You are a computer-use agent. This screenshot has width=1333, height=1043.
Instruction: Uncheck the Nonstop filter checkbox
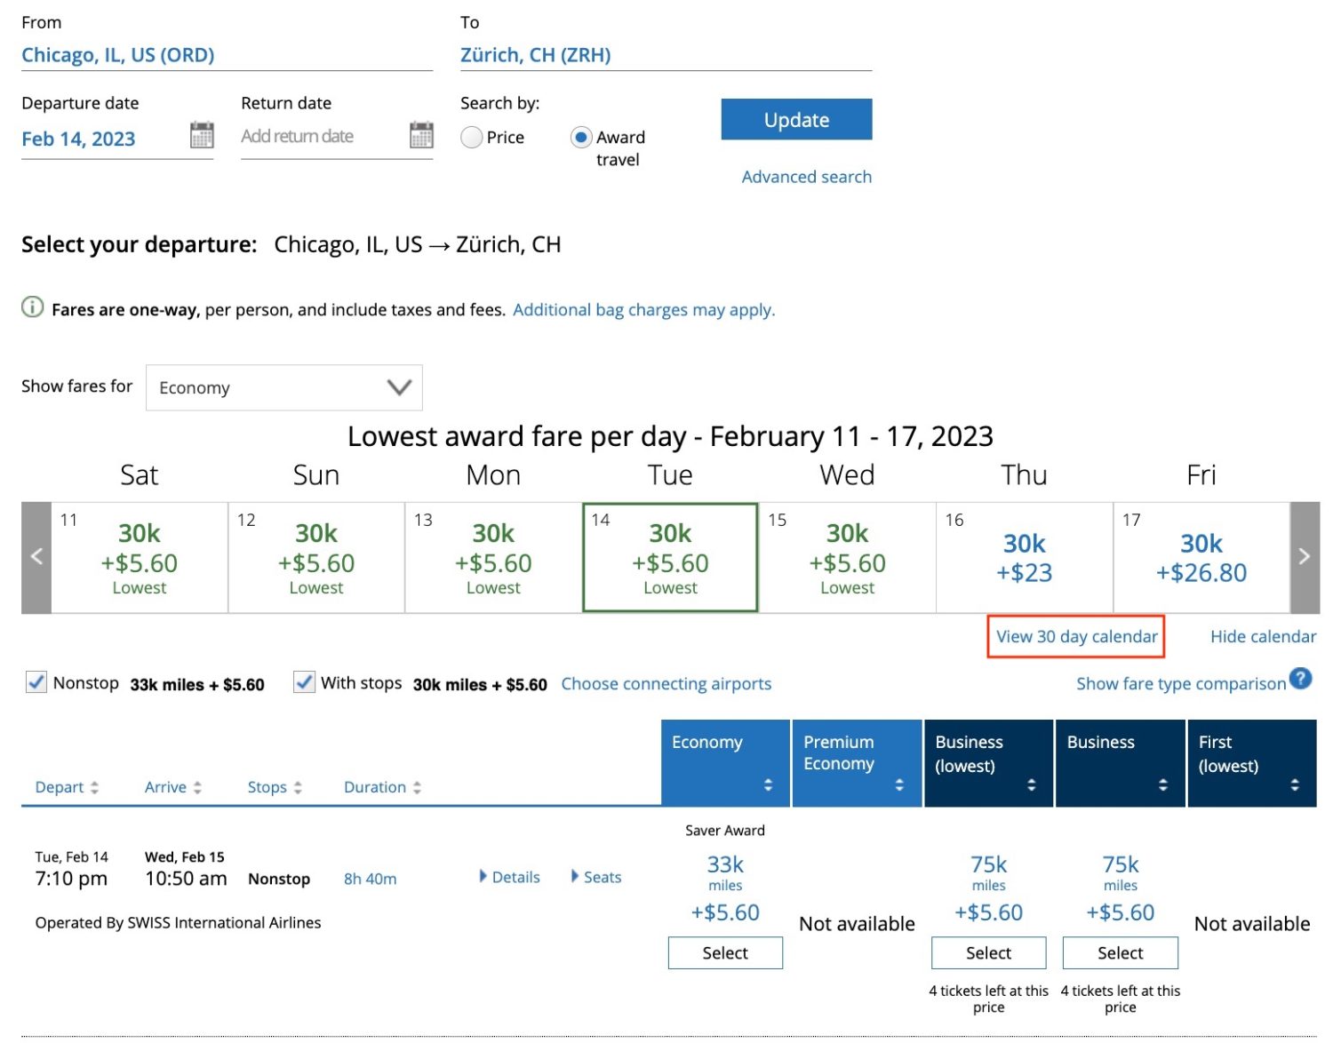click(x=36, y=682)
